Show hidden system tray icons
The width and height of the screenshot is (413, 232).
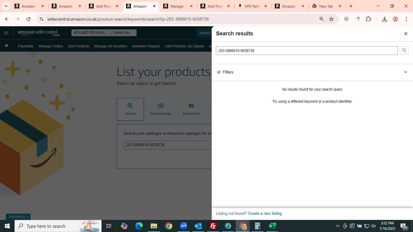[x=337, y=226]
